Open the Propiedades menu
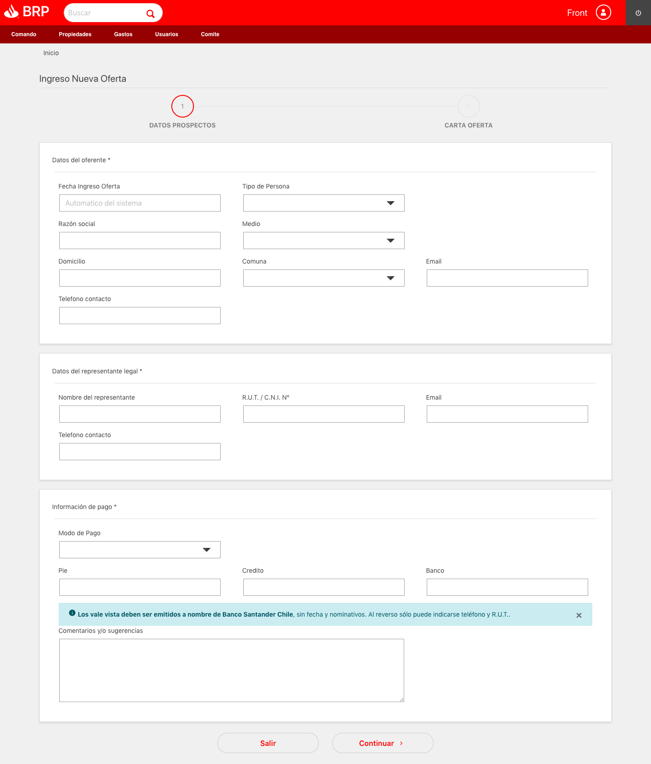Image resolution: width=651 pixels, height=764 pixels. (75, 34)
